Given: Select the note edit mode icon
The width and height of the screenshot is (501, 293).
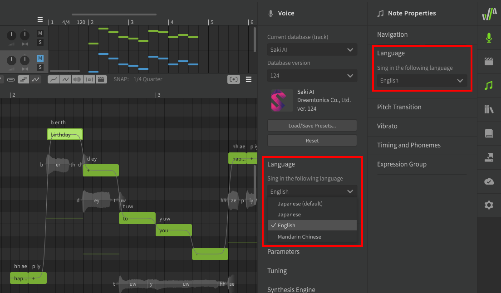Looking at the screenshot, I should [23, 79].
